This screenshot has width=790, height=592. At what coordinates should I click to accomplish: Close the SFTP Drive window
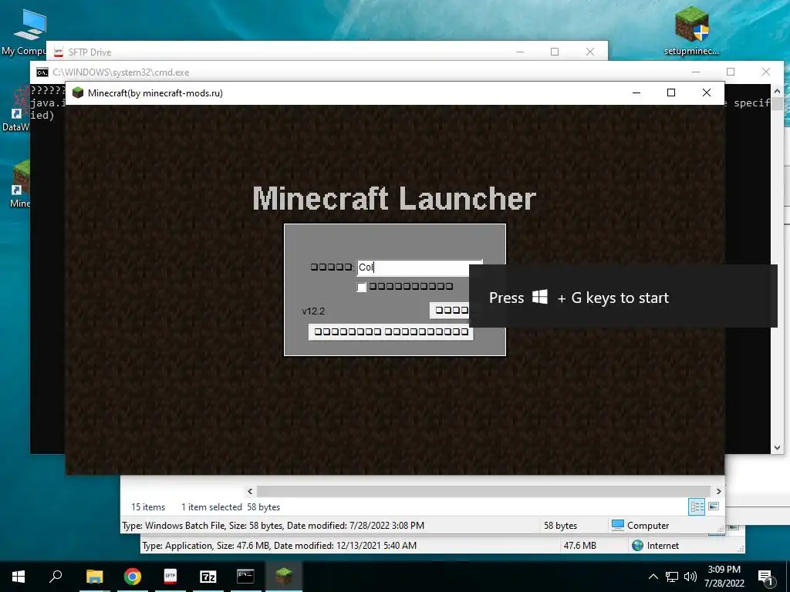(590, 52)
